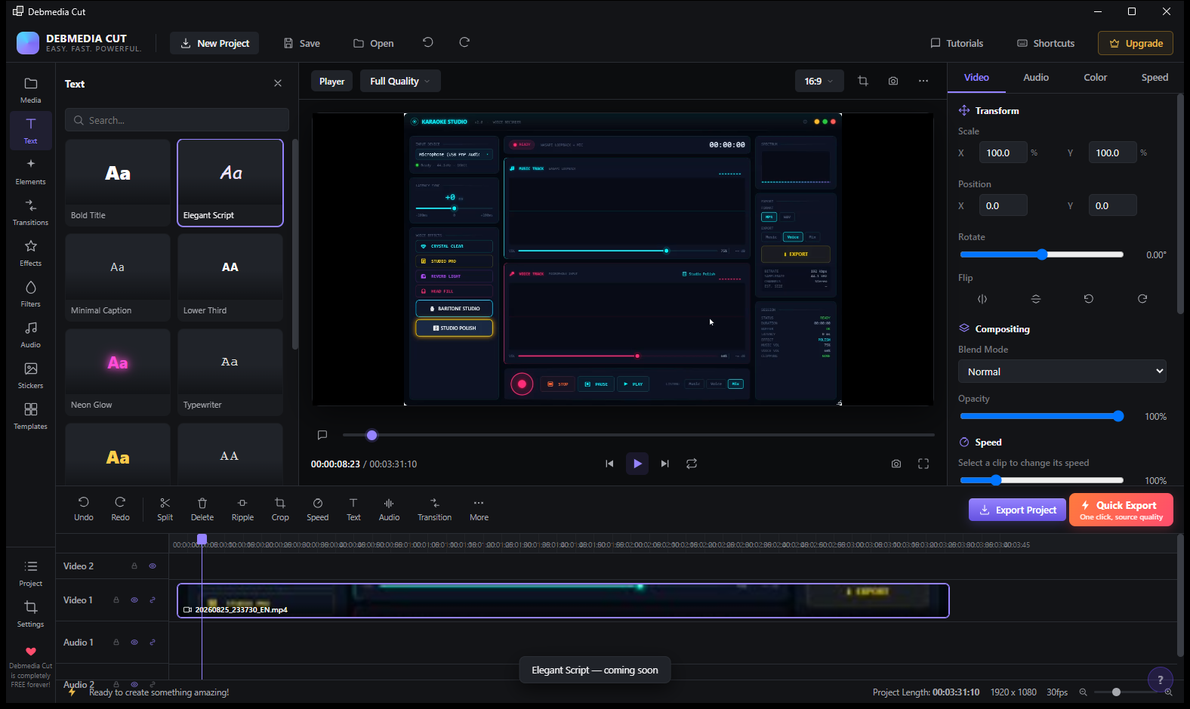
Task: Open the player's three-dot options menu
Action: pos(923,81)
